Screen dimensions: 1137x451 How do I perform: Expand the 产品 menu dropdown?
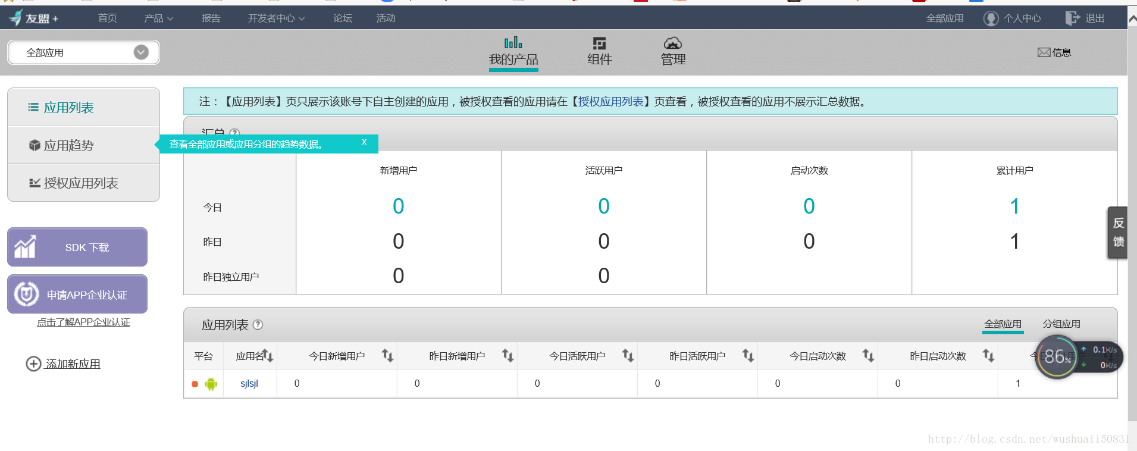click(158, 18)
